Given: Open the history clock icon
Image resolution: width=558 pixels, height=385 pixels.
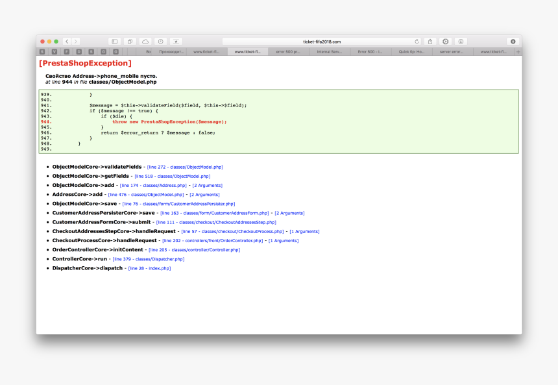Looking at the screenshot, I should tap(160, 42).
